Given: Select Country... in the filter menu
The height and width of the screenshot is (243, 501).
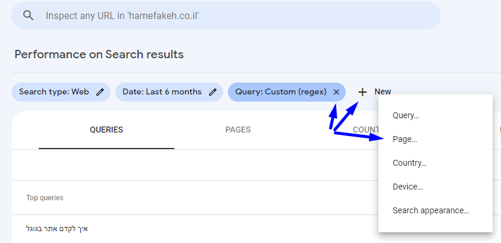Looking at the screenshot, I should [x=409, y=163].
